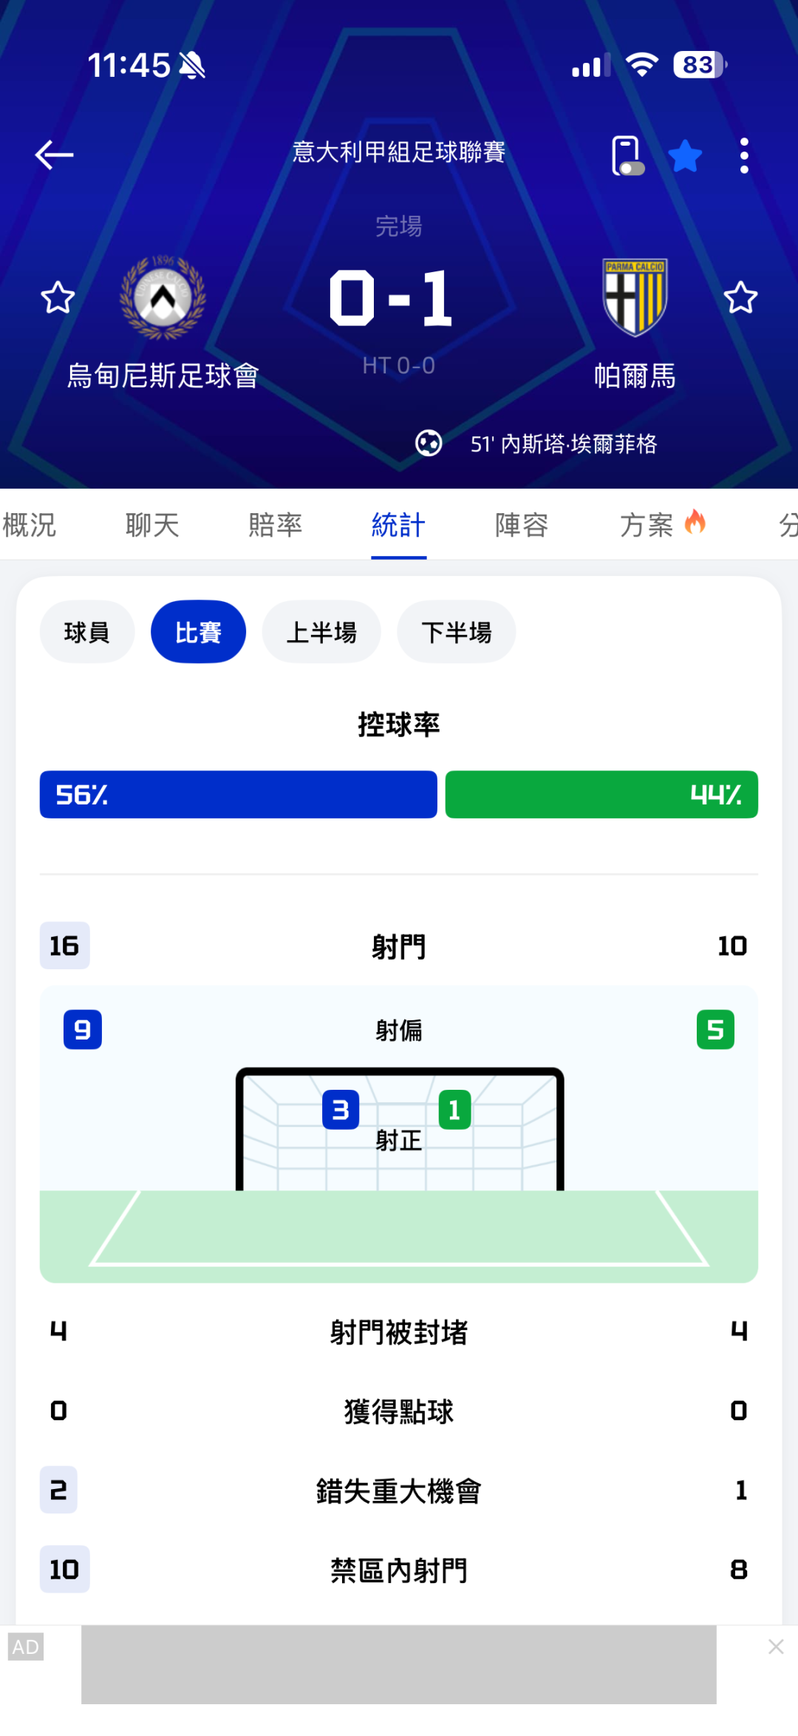Open the Parma Calcio team crest
Viewport: 798px width, 1736px height.
coord(635,297)
